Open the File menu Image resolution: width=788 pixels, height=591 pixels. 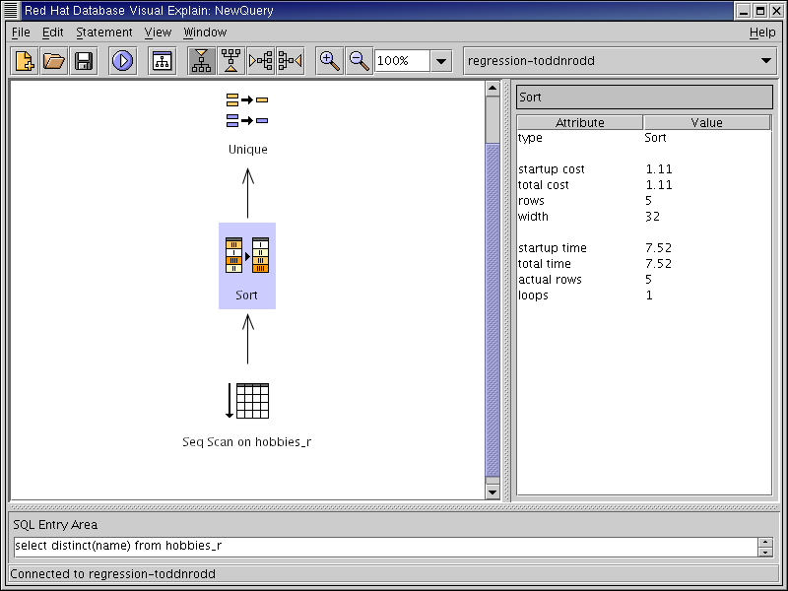click(21, 33)
